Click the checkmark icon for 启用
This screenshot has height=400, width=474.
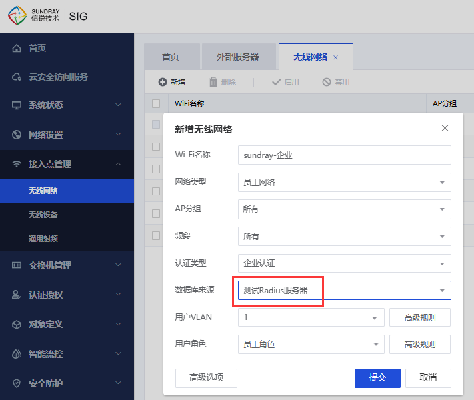coord(276,82)
